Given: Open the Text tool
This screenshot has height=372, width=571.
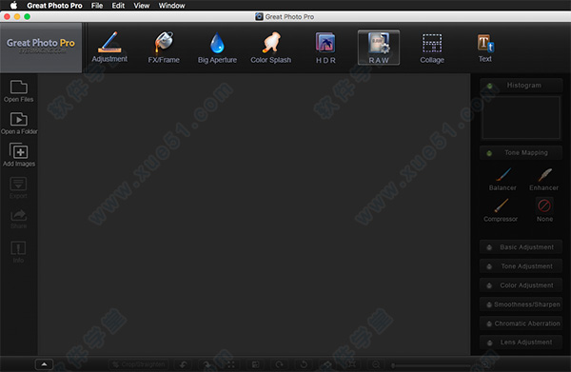Looking at the screenshot, I should (x=485, y=48).
